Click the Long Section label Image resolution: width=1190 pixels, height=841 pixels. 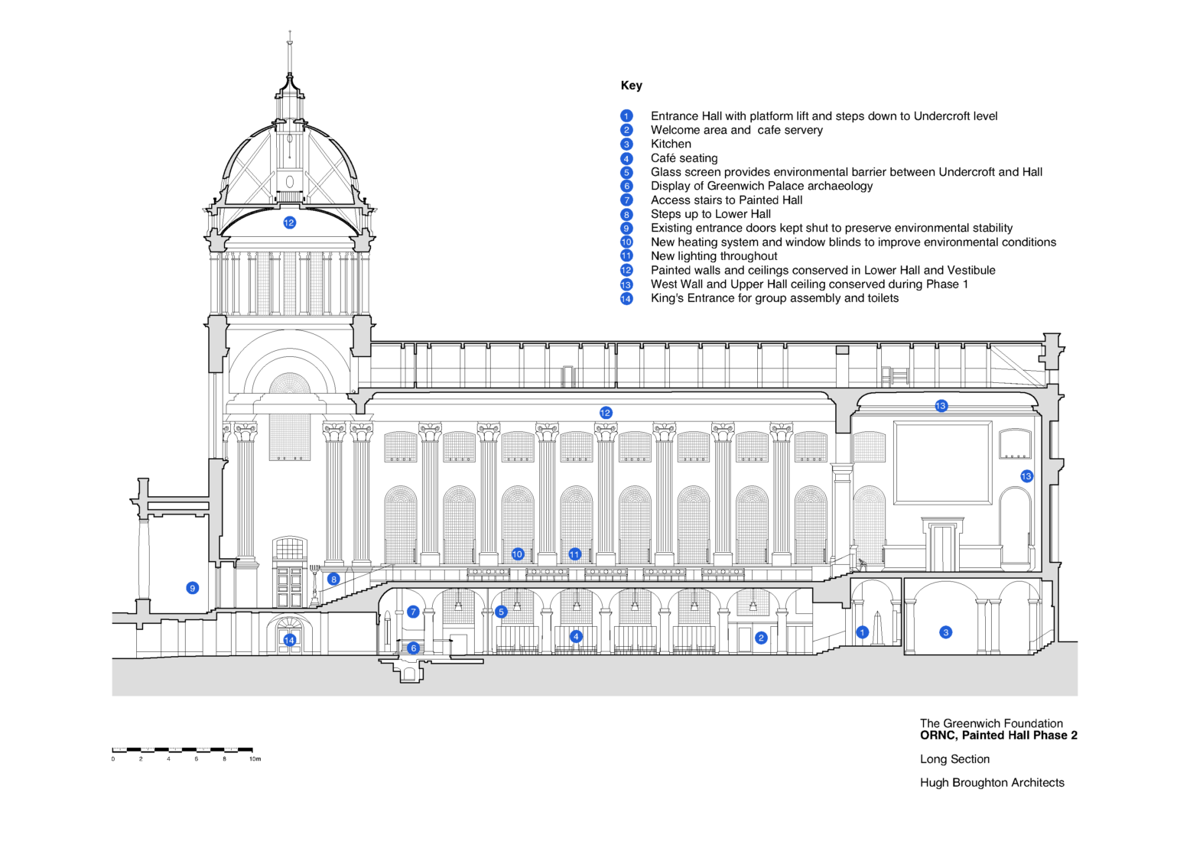coord(954,759)
